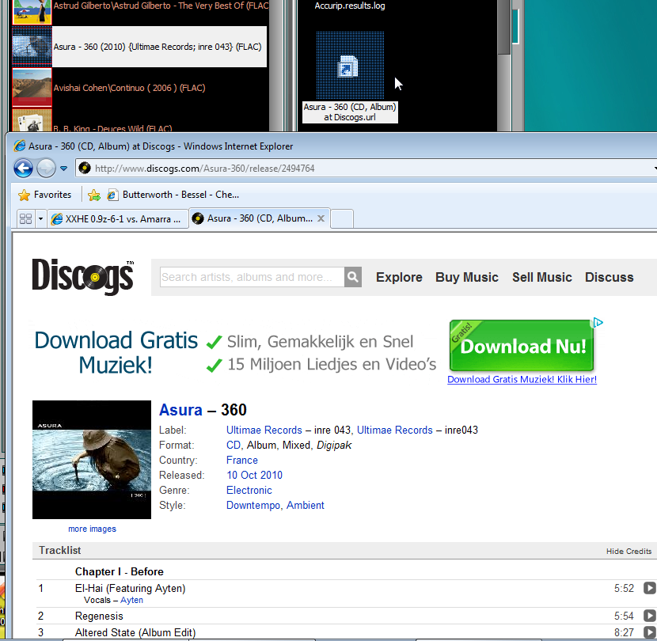Click the Asura at Discogs.url shortcut icon
The image size is (657, 641).
pyautogui.click(x=350, y=66)
